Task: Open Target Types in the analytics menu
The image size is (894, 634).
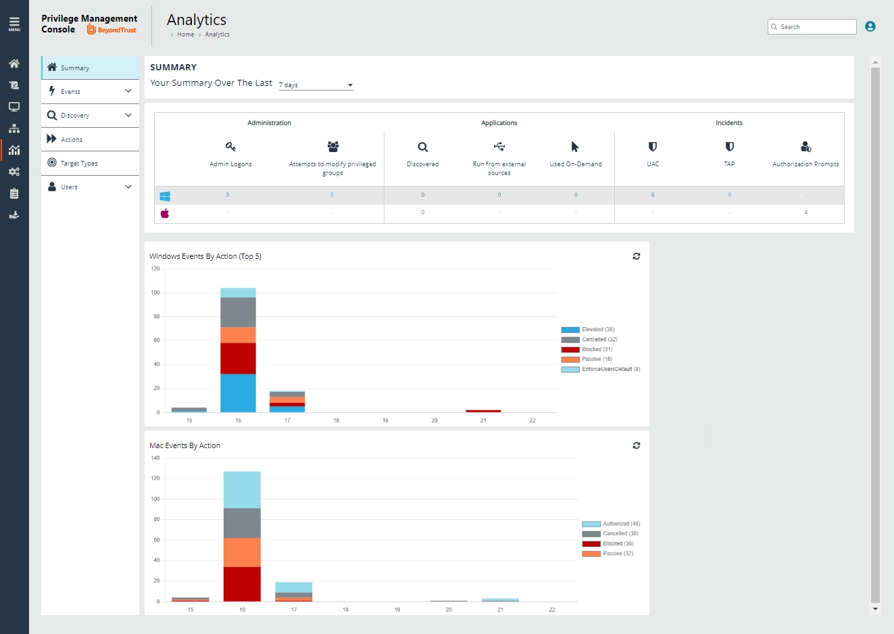Action: click(x=79, y=164)
